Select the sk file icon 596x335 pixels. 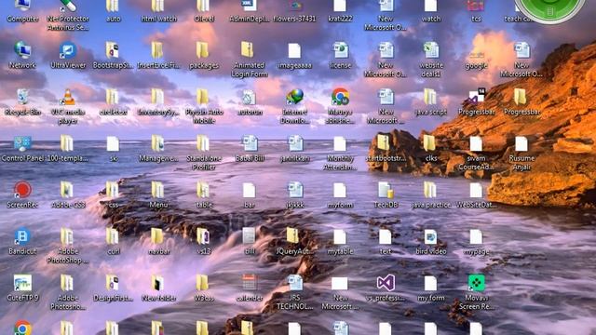(113, 143)
